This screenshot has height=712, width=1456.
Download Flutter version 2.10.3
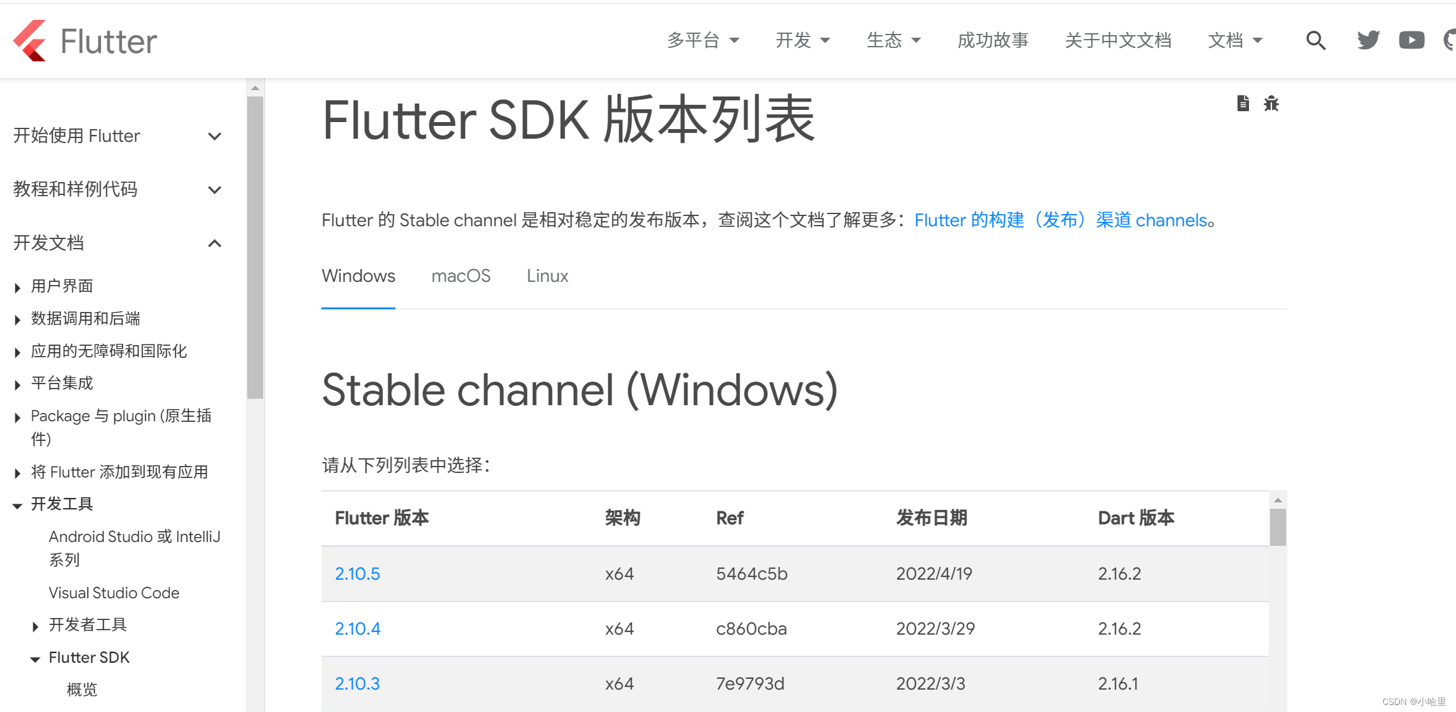[357, 684]
